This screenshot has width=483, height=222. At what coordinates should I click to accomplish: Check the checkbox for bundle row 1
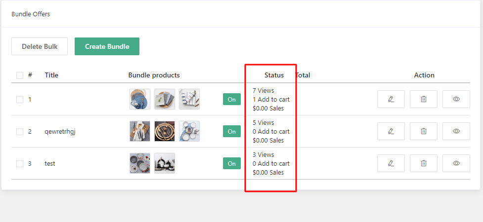pyautogui.click(x=20, y=100)
